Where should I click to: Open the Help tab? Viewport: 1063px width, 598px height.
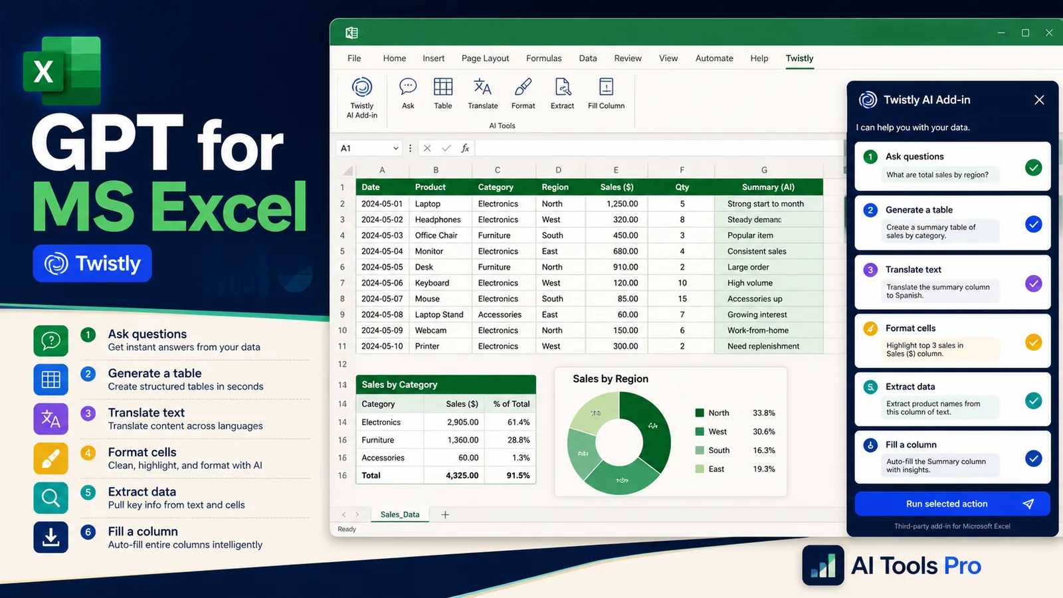coord(759,58)
